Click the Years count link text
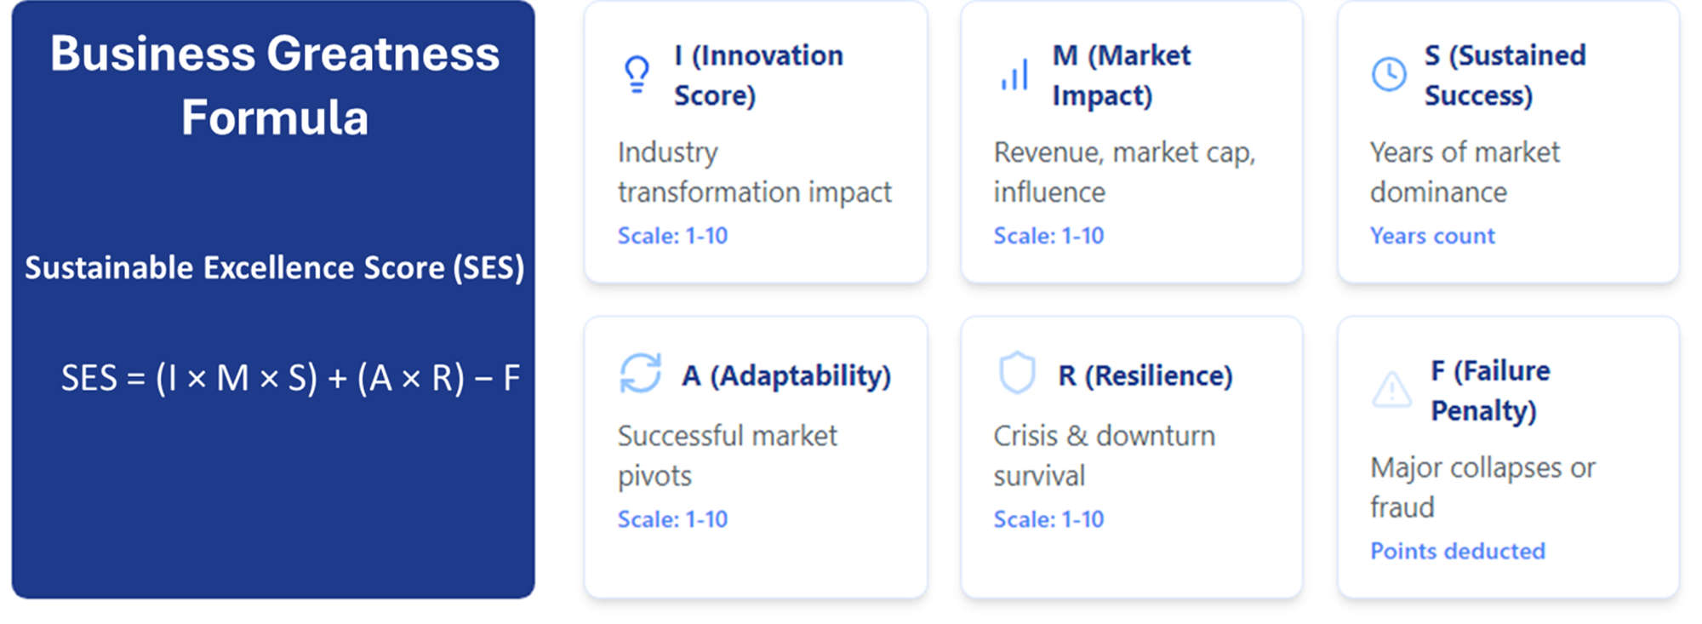Screen dimensions: 1702x624 [x=1432, y=236]
